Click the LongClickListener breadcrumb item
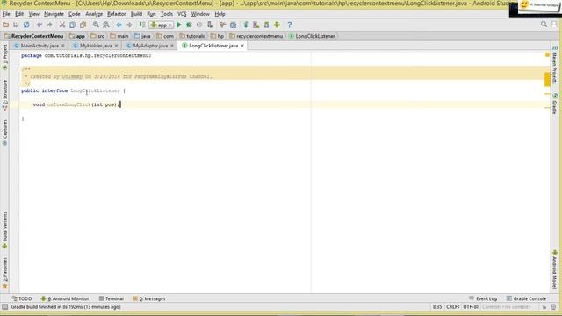 click(312, 36)
